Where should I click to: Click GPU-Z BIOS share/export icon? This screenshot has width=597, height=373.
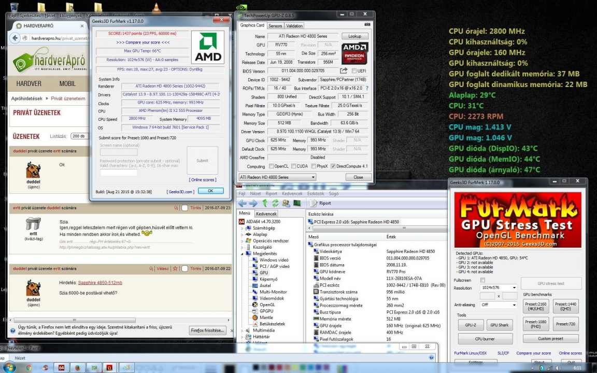pos(344,71)
